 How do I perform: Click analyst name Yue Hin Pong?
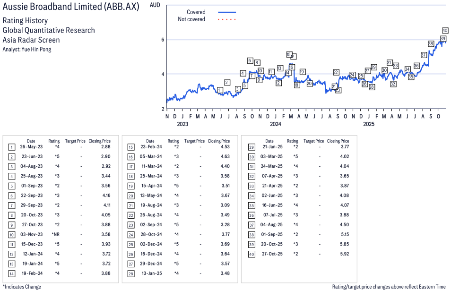[x=36, y=49]
